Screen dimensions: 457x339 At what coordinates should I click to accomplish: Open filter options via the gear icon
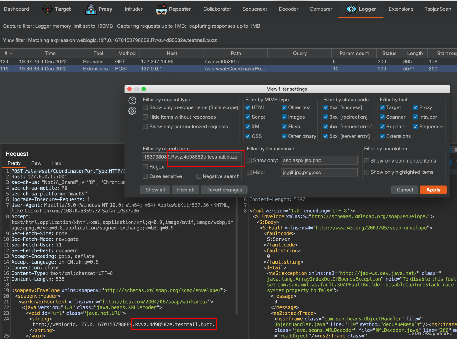tap(132, 111)
